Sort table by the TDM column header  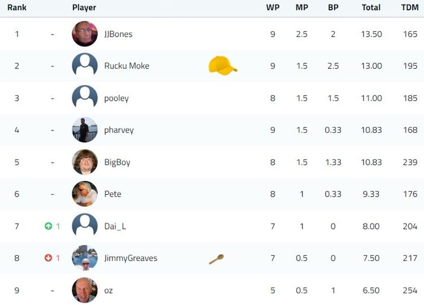pos(410,7)
